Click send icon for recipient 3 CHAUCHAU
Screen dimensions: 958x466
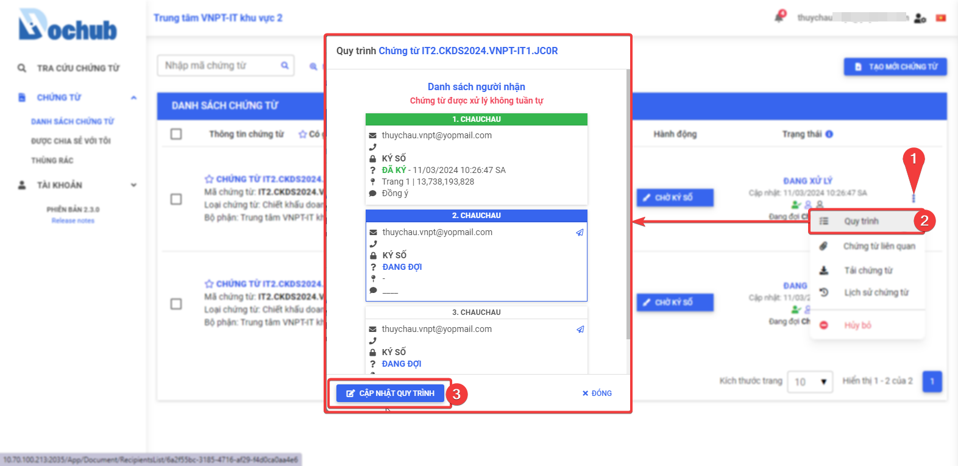point(580,330)
